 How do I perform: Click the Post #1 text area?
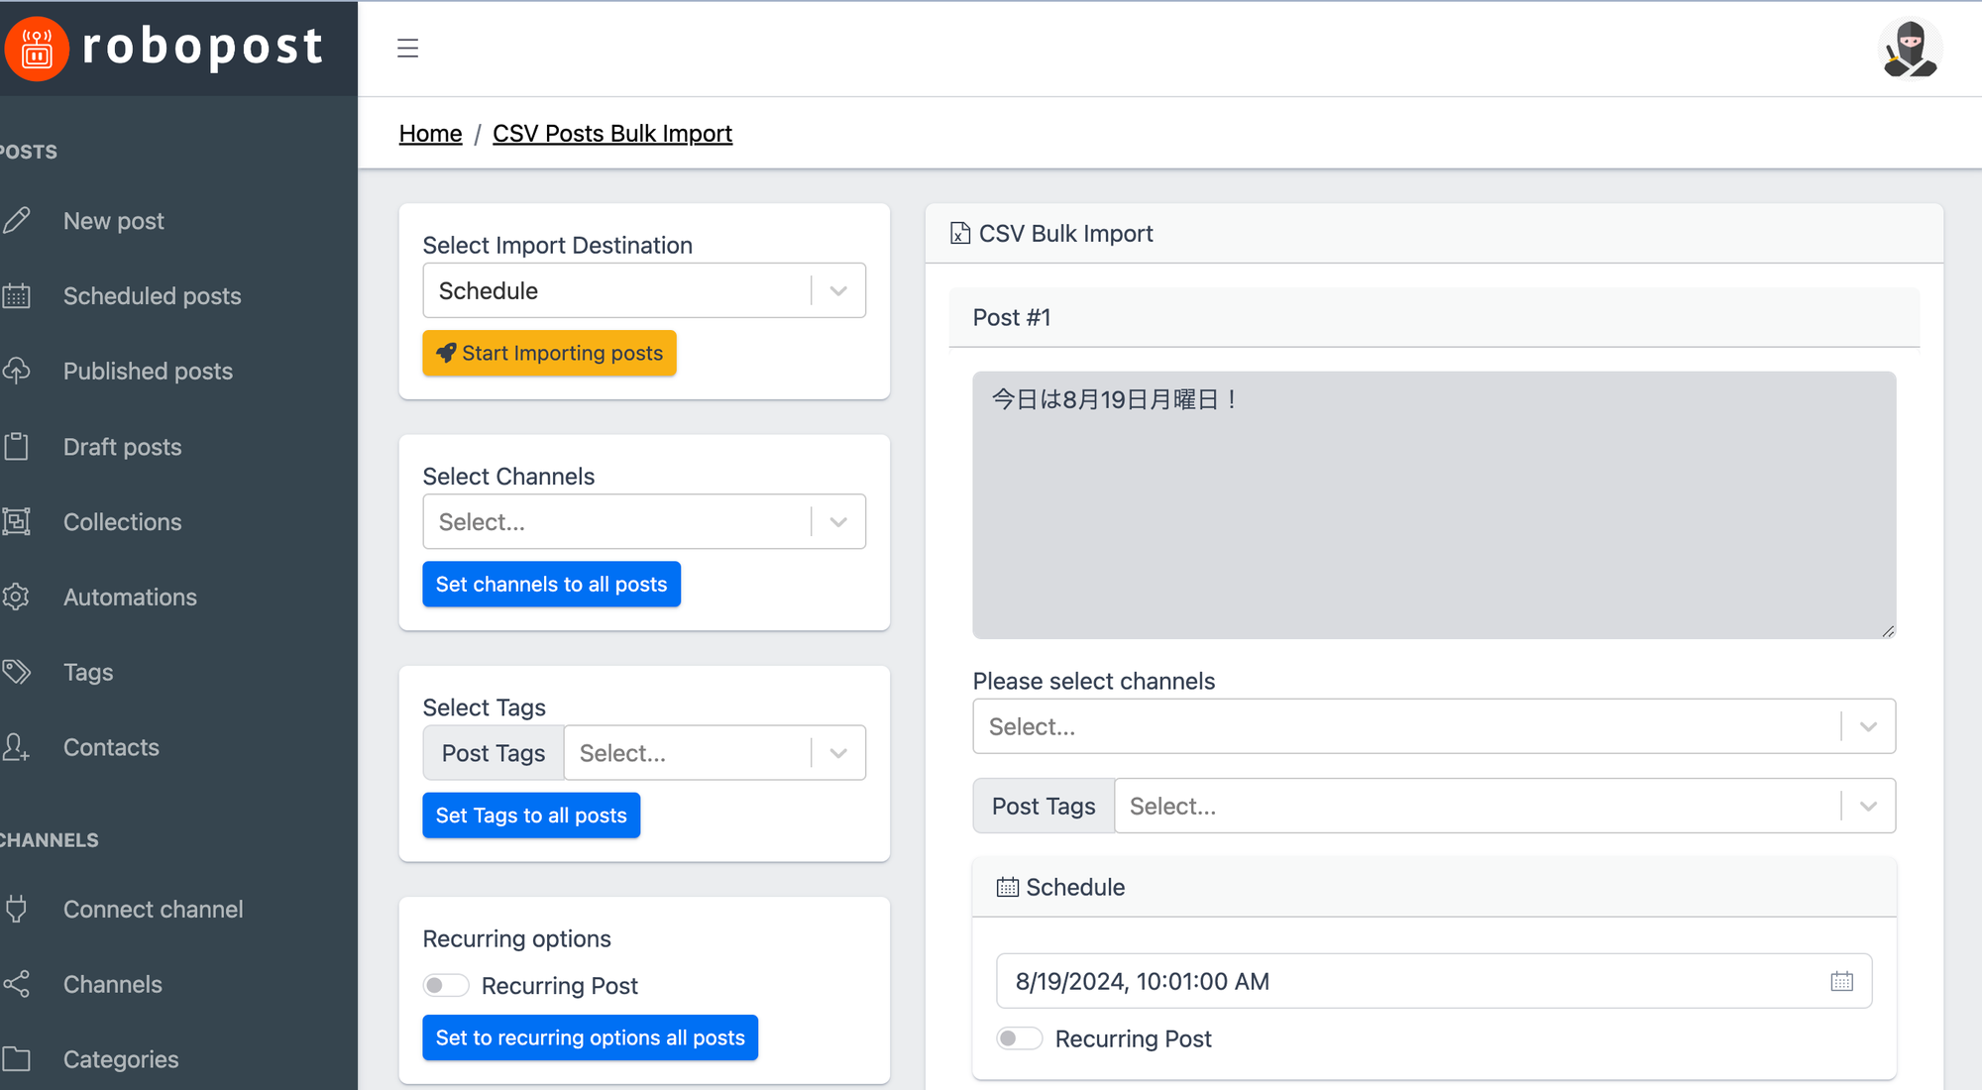coord(1434,505)
